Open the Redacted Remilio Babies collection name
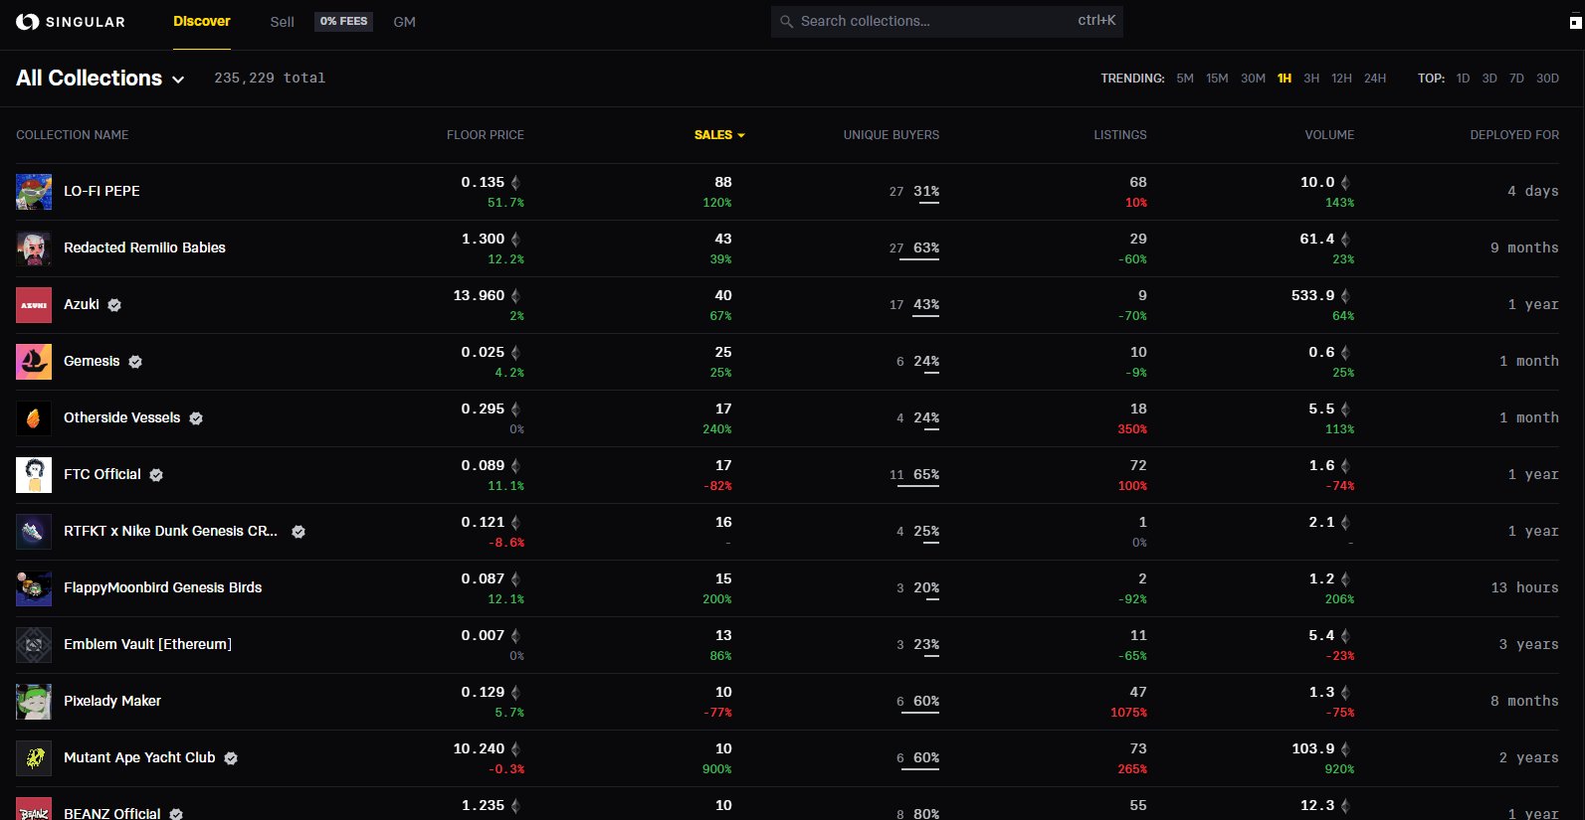The height and width of the screenshot is (820, 1585). 144,247
